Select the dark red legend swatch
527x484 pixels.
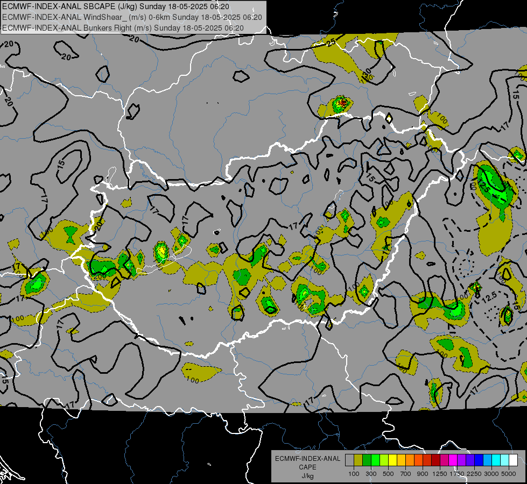[x=436, y=460]
